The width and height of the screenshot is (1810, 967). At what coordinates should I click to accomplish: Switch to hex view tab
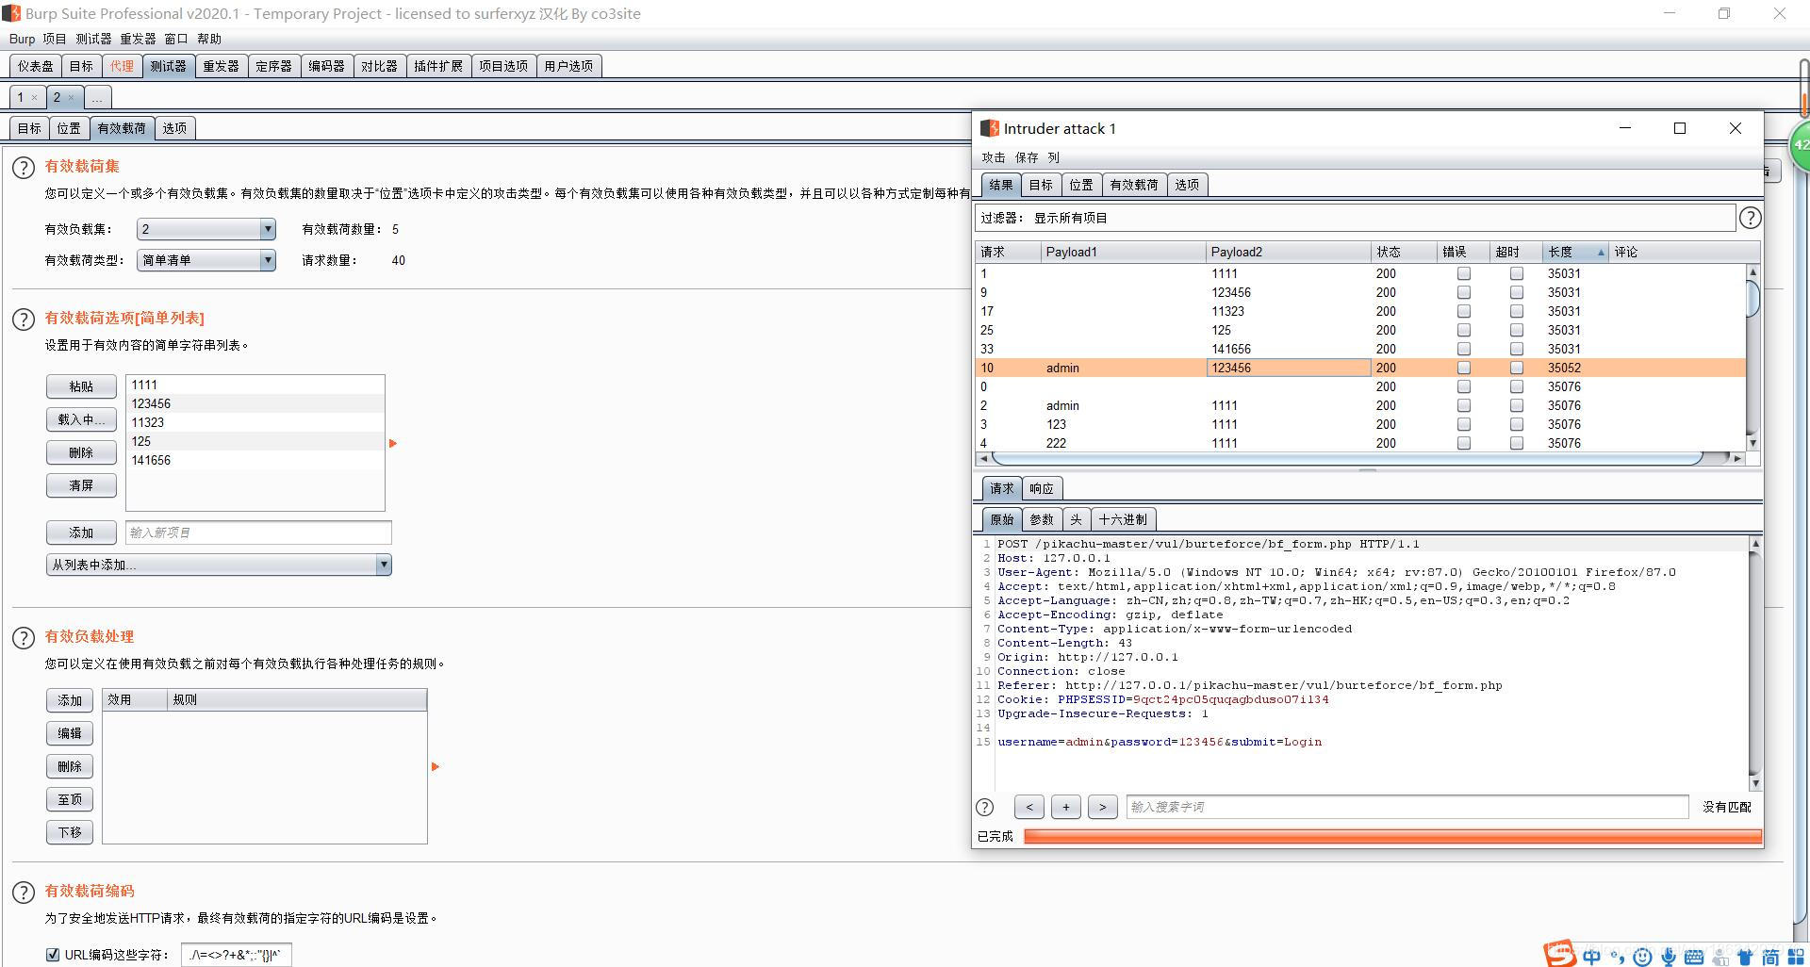click(x=1123, y=519)
